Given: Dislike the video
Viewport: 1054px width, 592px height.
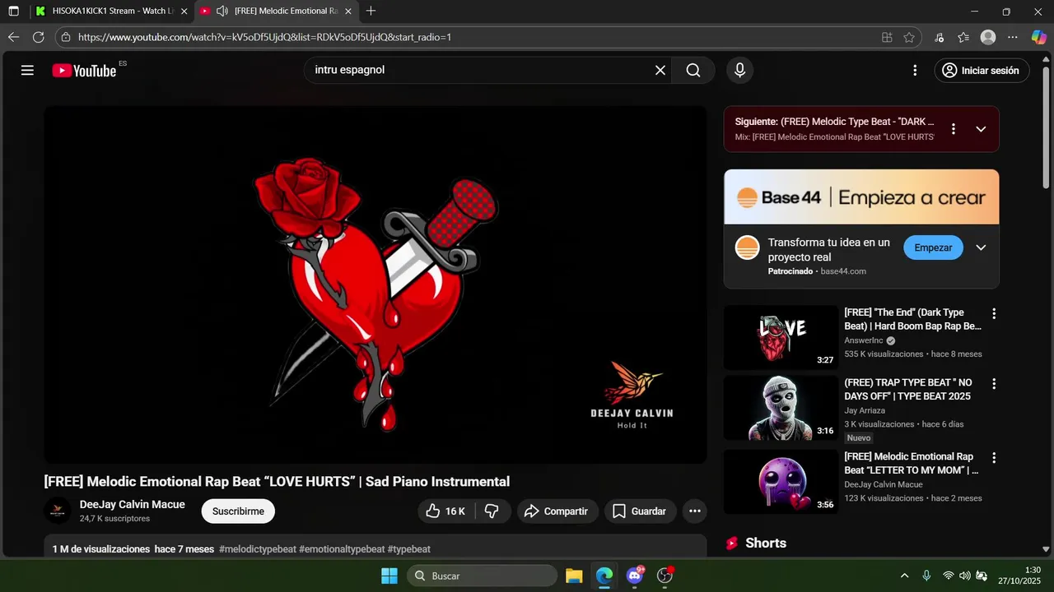Looking at the screenshot, I should (492, 511).
